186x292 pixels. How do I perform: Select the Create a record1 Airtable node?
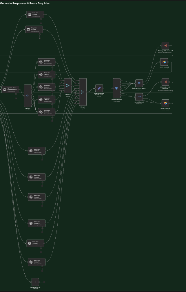coord(165,103)
